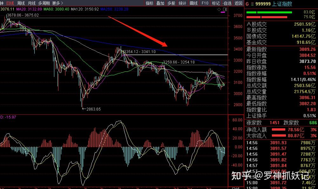Select the 画线 drawing tool
The height and width of the screenshot is (189, 318).
point(193,3)
